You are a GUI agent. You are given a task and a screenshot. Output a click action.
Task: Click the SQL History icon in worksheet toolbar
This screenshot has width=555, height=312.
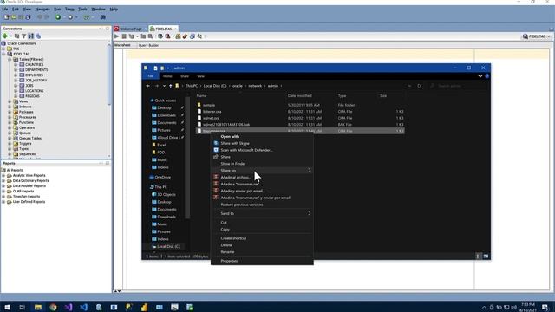[x=193, y=36]
